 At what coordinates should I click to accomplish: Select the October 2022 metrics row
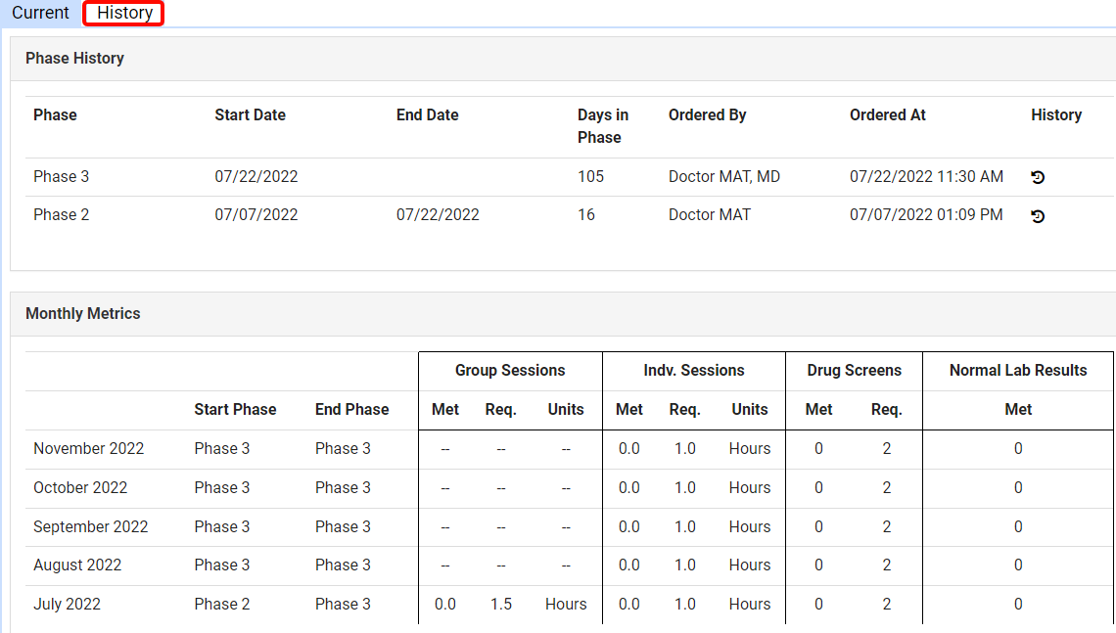pyautogui.click(x=80, y=488)
